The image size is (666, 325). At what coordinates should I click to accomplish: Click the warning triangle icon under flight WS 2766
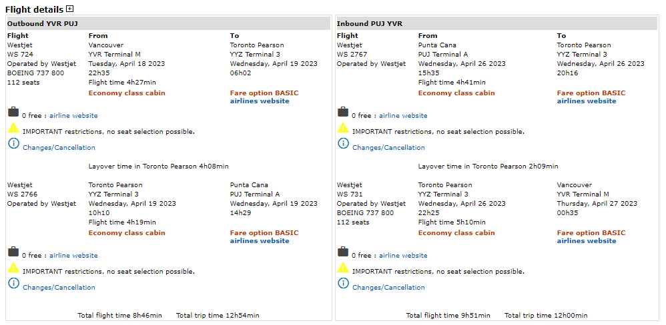[x=13, y=268]
